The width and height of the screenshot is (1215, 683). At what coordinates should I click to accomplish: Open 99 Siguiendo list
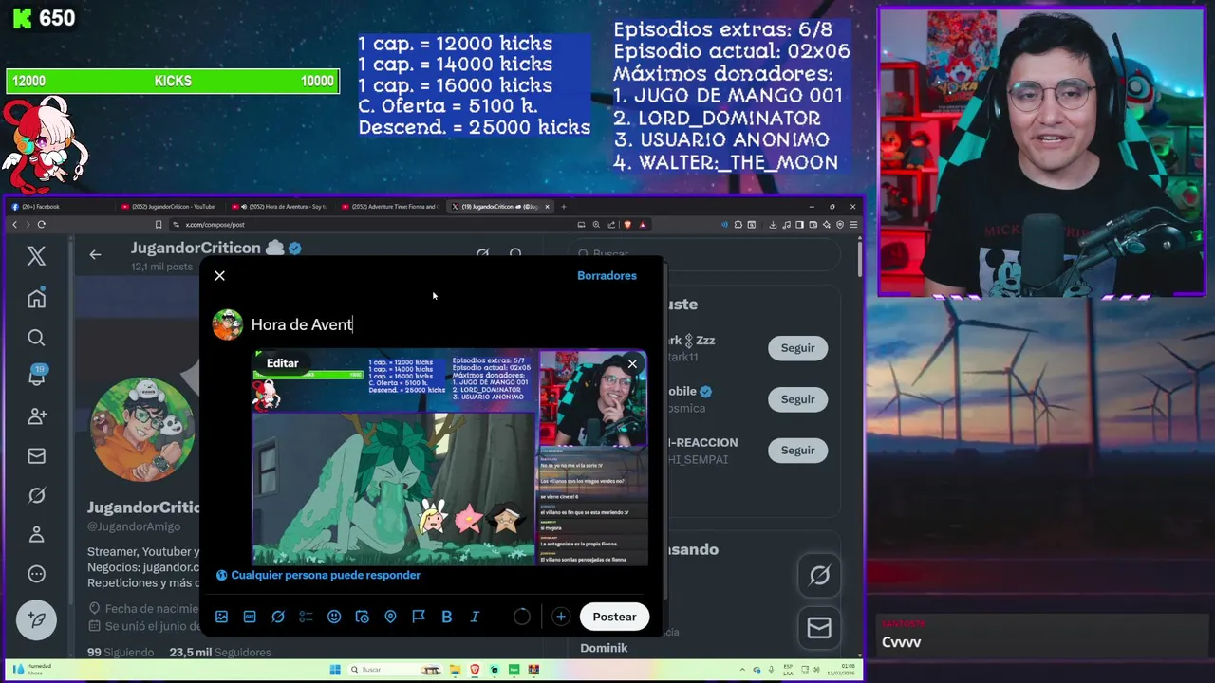pos(121,653)
